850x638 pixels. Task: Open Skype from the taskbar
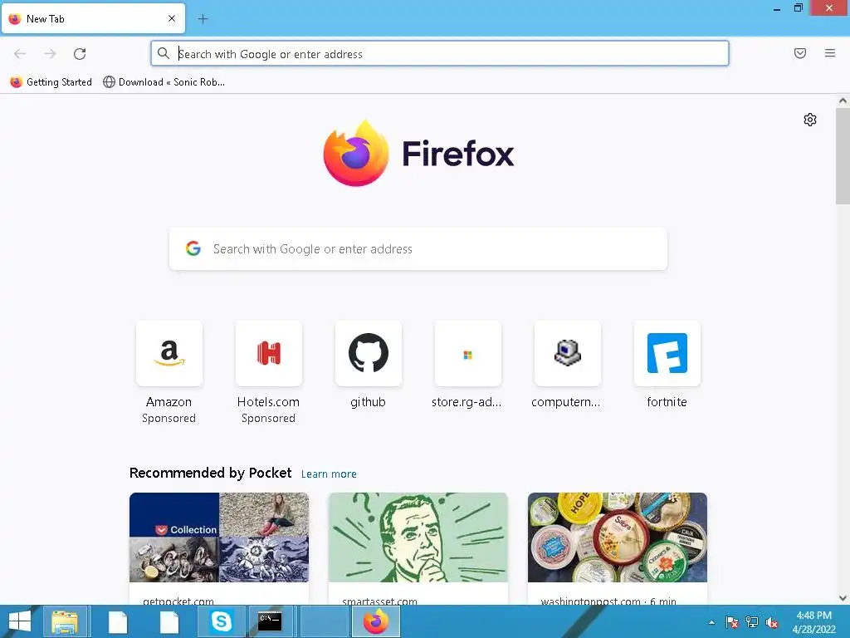click(x=221, y=621)
